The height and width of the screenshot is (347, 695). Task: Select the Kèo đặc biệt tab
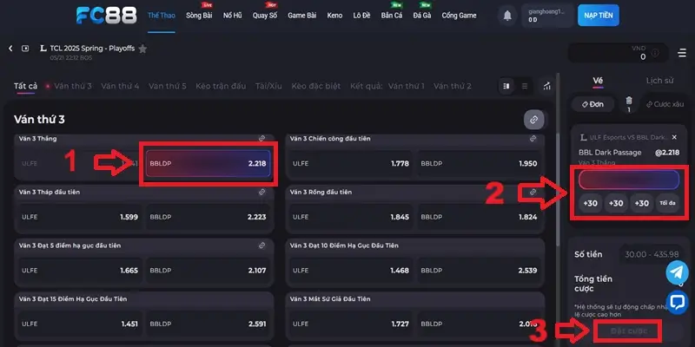point(316,86)
